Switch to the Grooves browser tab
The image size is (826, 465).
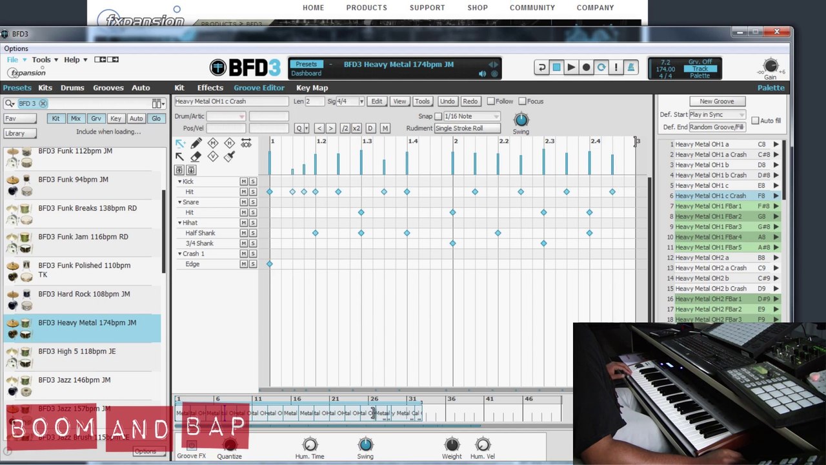click(x=108, y=88)
